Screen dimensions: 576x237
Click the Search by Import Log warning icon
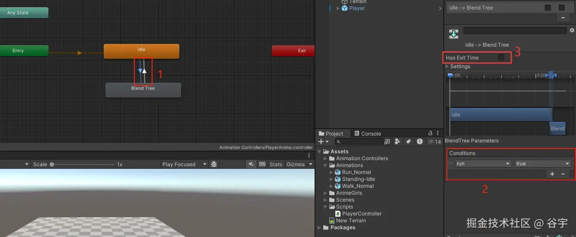[420, 142]
